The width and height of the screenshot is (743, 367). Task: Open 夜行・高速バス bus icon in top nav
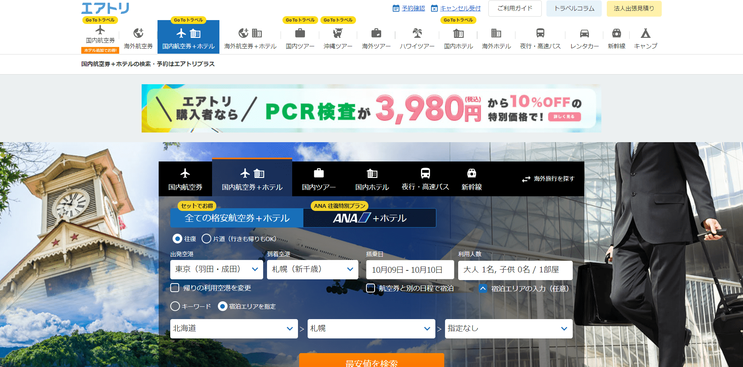[540, 33]
